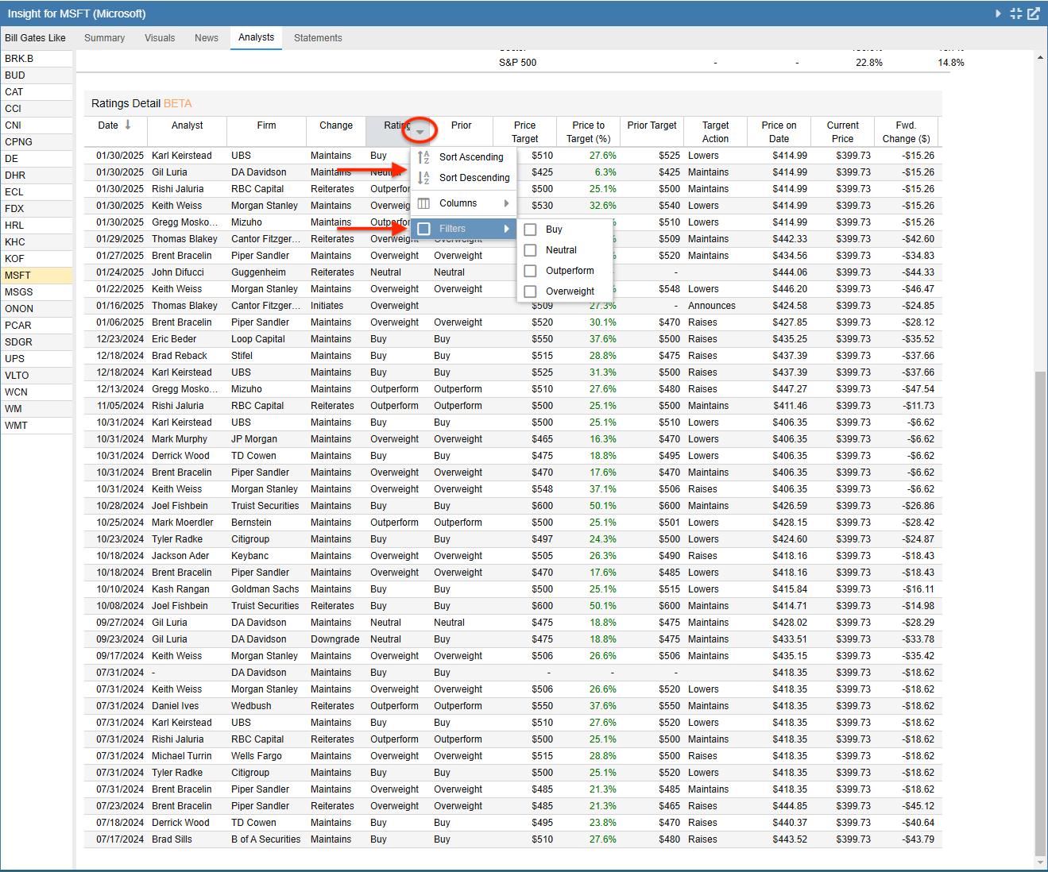Click the Price on Date header

779,132
